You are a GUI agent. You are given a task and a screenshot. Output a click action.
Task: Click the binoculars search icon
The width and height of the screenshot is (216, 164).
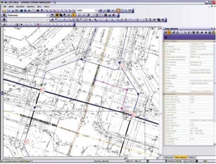pos(38,10)
